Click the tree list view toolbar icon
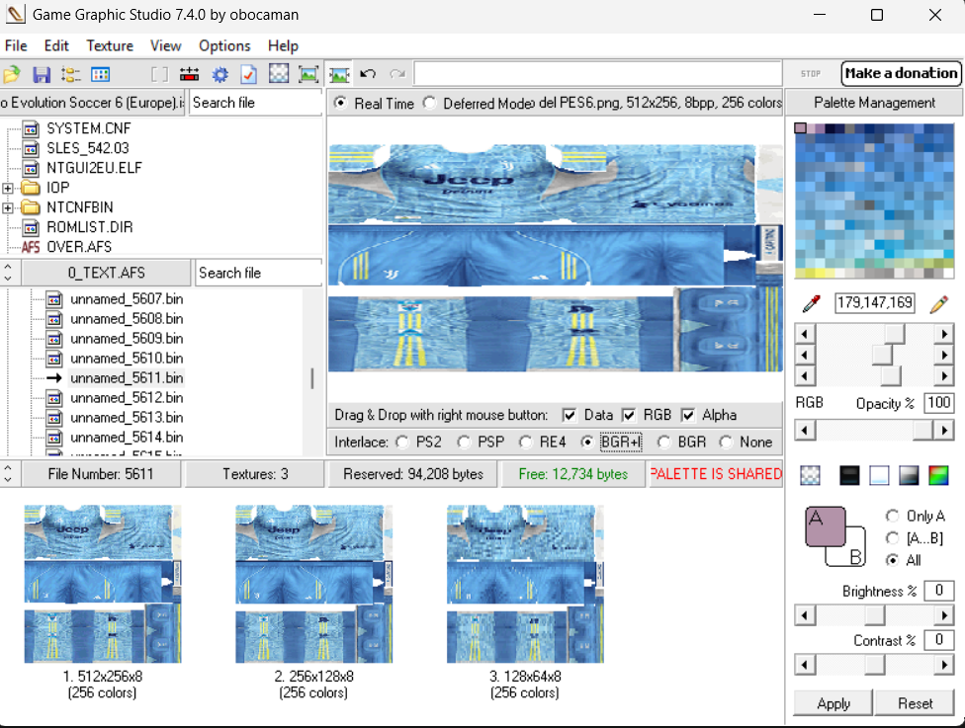 [71, 75]
